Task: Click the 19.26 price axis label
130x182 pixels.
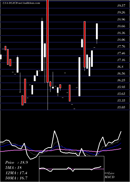Action: [121, 12]
